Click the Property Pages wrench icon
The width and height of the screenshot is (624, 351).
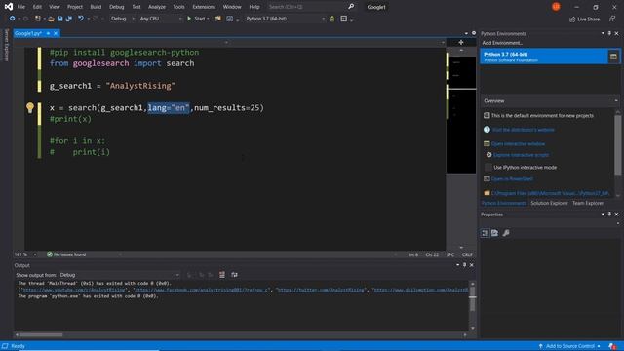(x=506, y=233)
